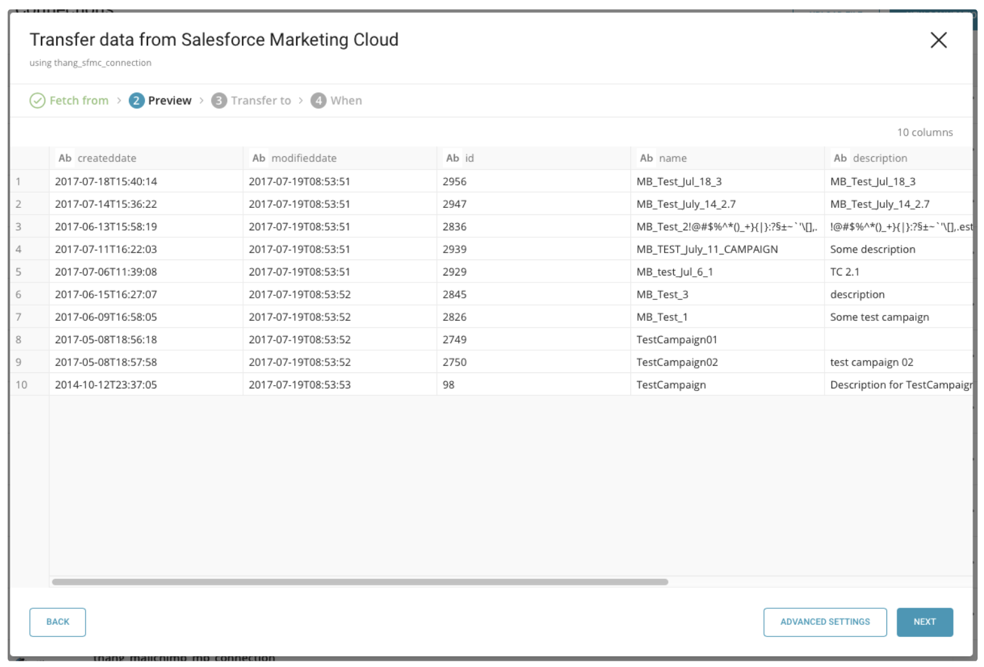Click the When step 4 icon
The height and width of the screenshot is (667, 984).
point(318,101)
